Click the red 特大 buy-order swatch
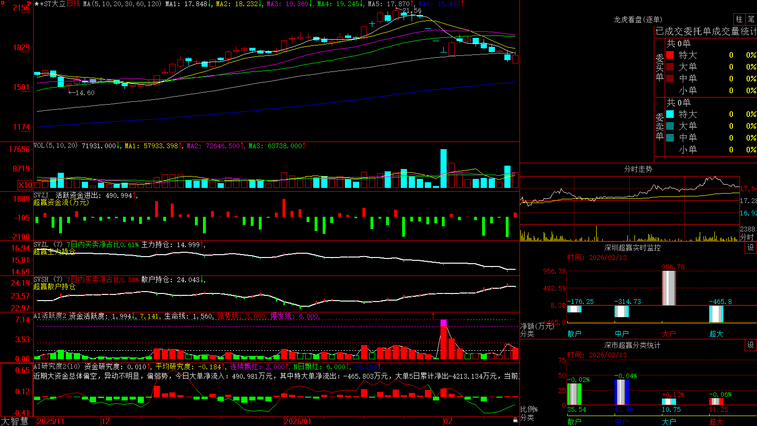 pyautogui.click(x=670, y=55)
